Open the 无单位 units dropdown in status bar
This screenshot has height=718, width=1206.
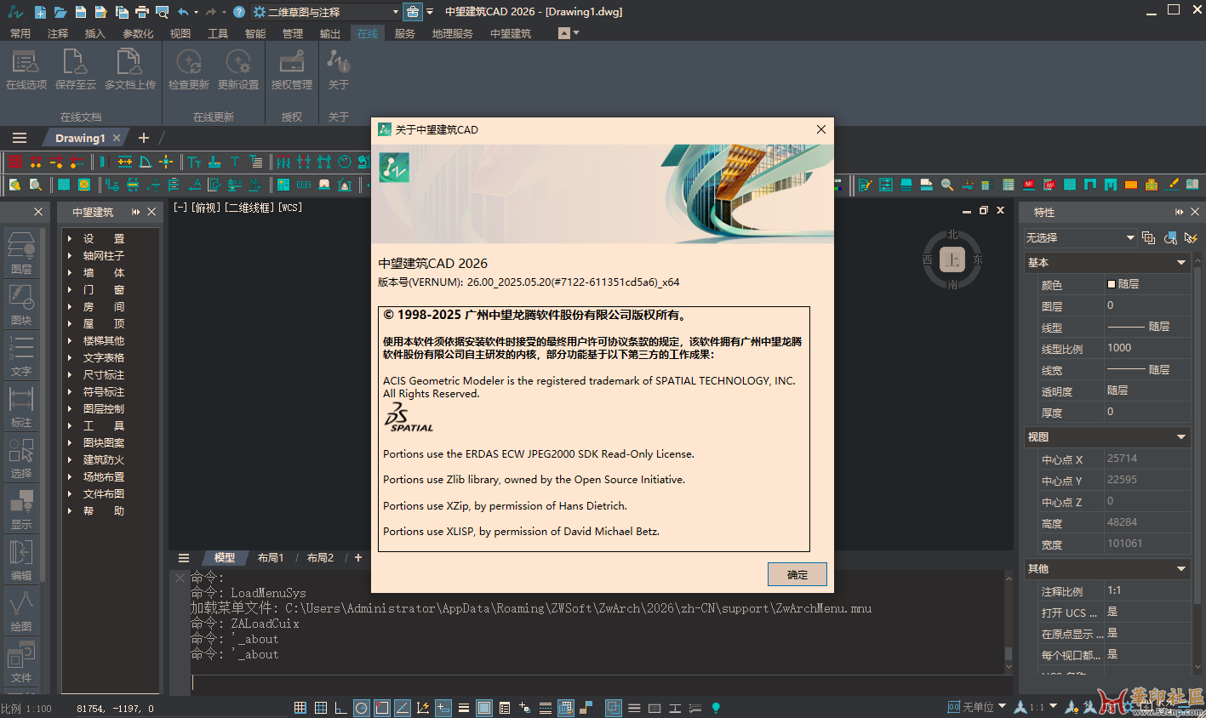[977, 707]
